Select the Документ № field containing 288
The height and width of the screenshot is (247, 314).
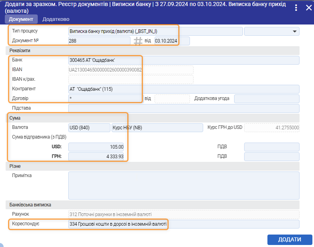click(99, 41)
